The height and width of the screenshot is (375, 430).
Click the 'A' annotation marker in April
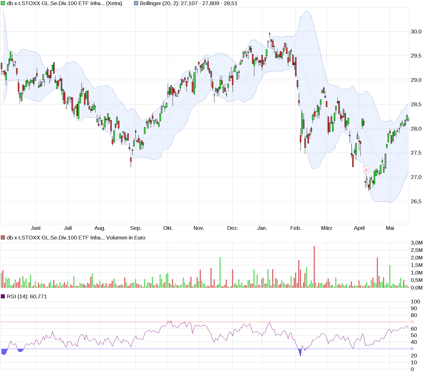(366, 170)
